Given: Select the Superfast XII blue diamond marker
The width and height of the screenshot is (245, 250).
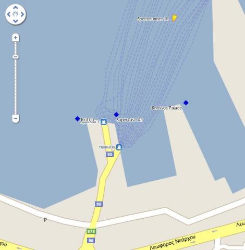Looking at the screenshot, I should (x=116, y=115).
